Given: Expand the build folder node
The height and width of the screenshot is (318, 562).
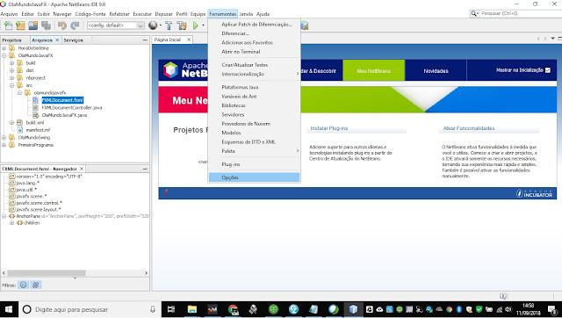Looking at the screenshot, I should pyautogui.click(x=11, y=63).
